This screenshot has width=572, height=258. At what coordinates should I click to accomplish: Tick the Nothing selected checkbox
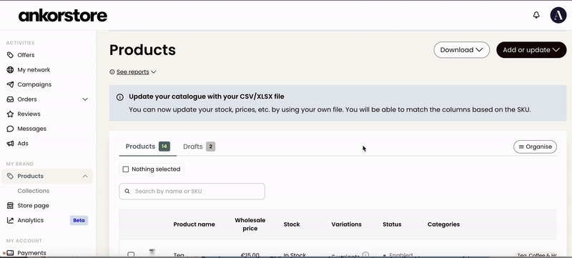coord(126,169)
